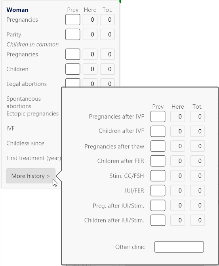Select Here value for Pregnancies after IVF
Viewport: 219px width, 266px height.
point(178,116)
